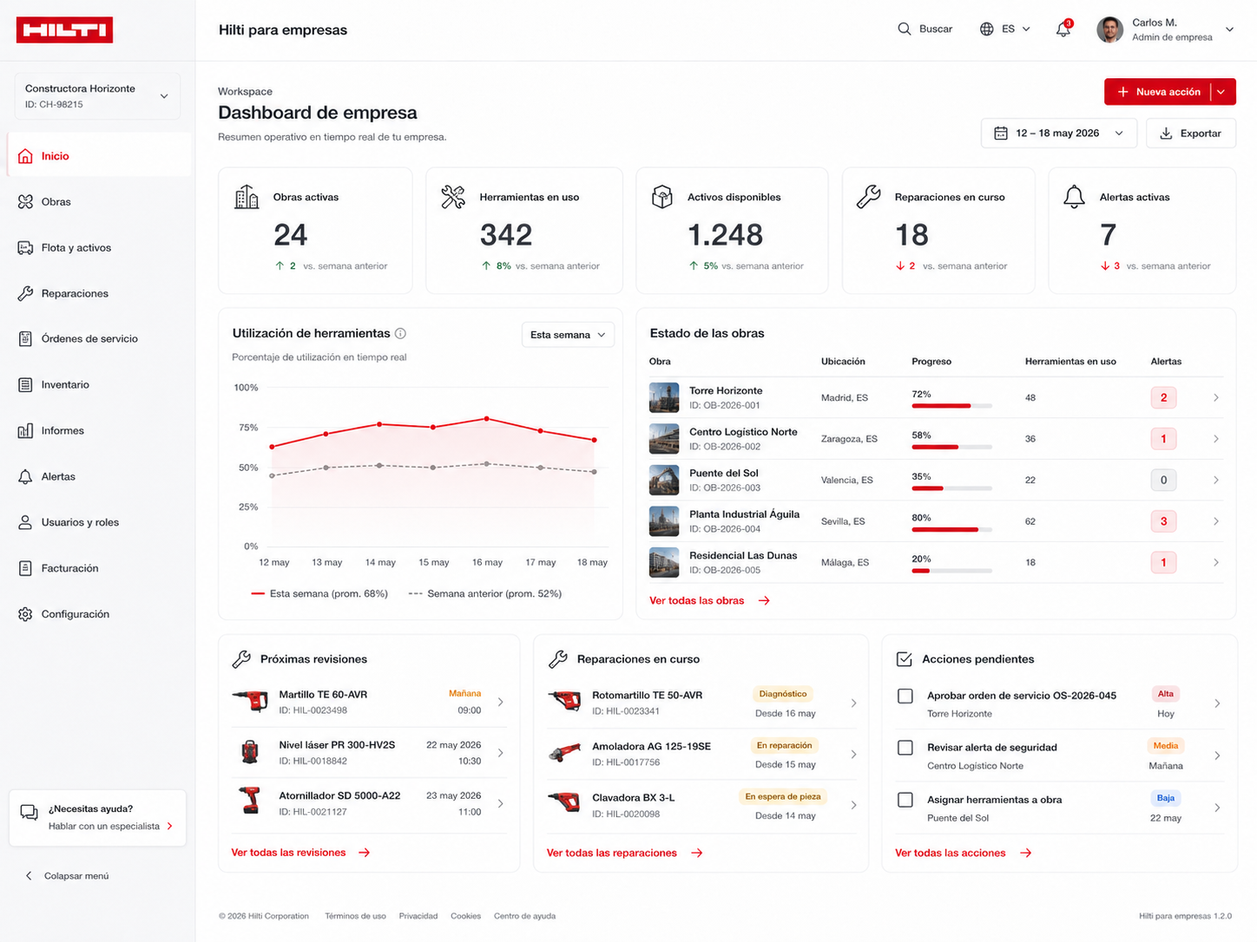Click the Torre Horizonte 72% progress bar

click(951, 406)
